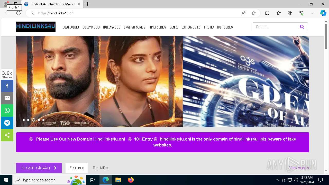Open the Profile 1 account icon
This screenshot has height=185, width=329.
[x=5, y=4]
